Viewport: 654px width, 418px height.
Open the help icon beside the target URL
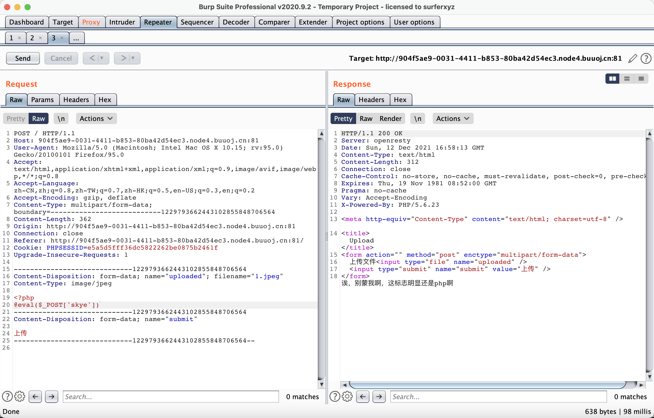646,58
